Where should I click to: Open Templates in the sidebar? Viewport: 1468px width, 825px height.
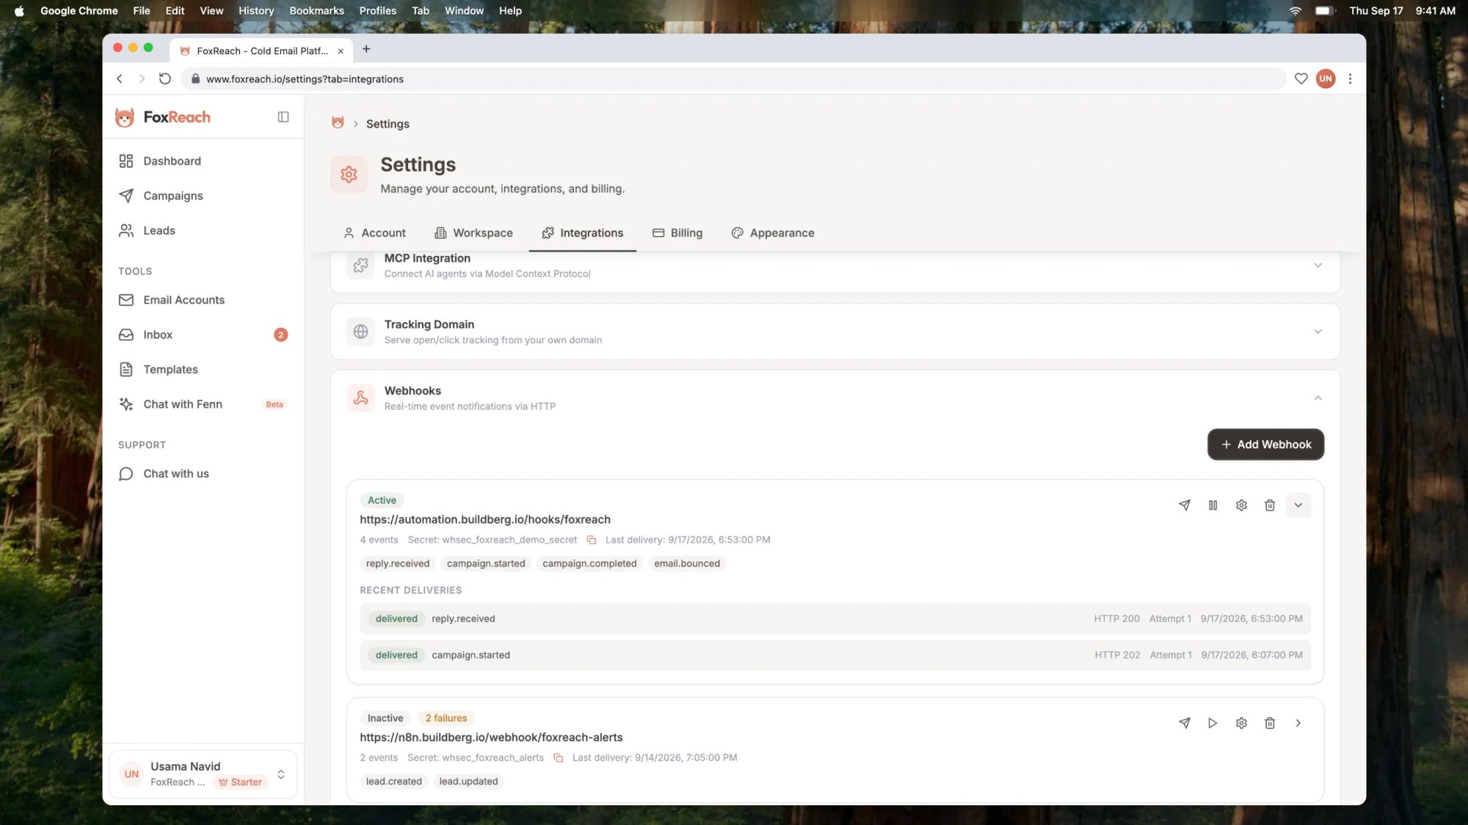(x=203, y=370)
